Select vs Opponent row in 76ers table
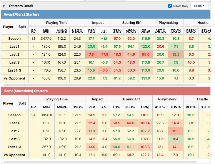215x164 pixels. click(106, 78)
